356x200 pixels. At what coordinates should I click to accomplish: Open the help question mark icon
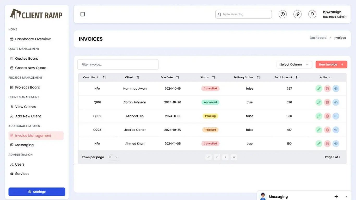[x=283, y=14]
